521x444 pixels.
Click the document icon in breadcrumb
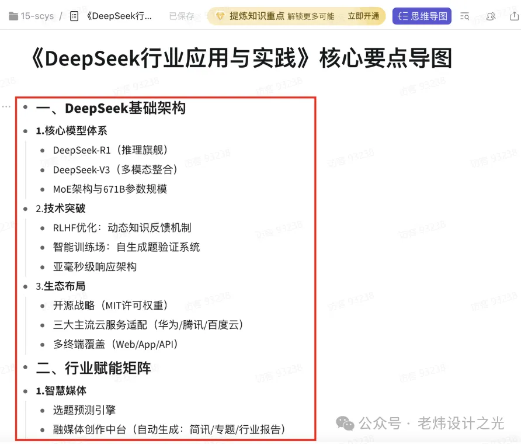coord(74,16)
